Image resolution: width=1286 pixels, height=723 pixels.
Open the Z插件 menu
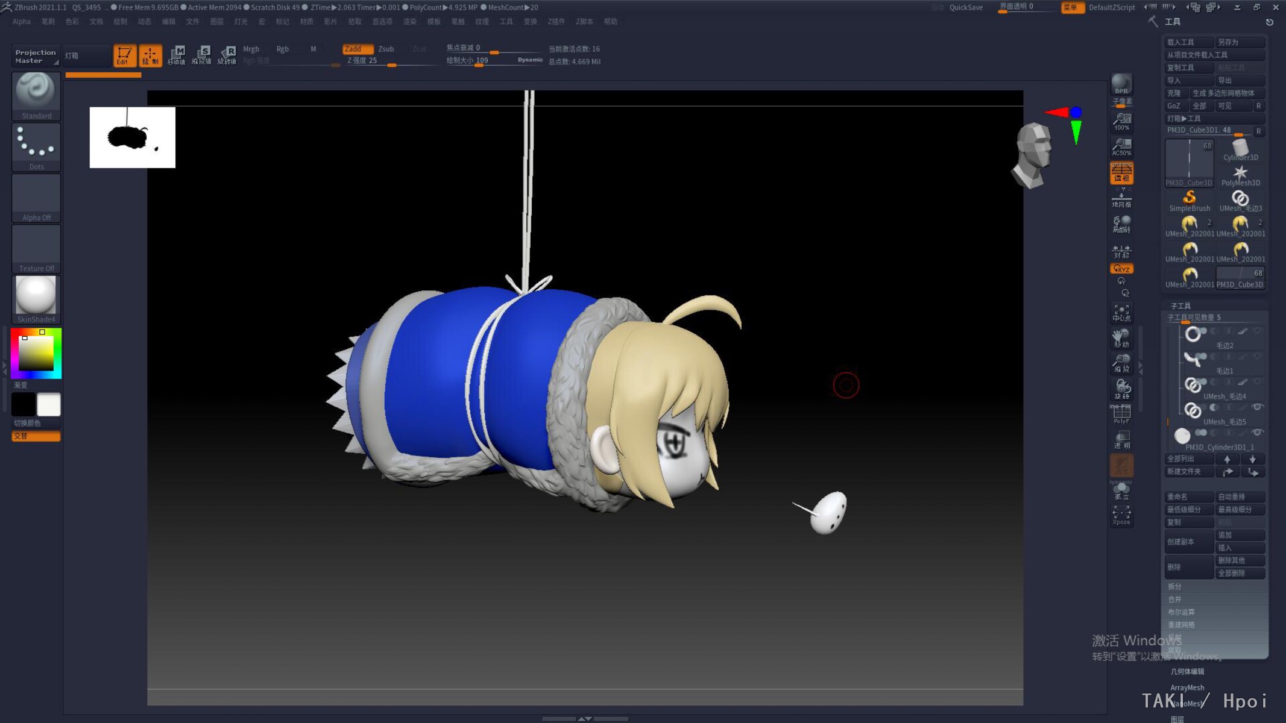pos(556,22)
